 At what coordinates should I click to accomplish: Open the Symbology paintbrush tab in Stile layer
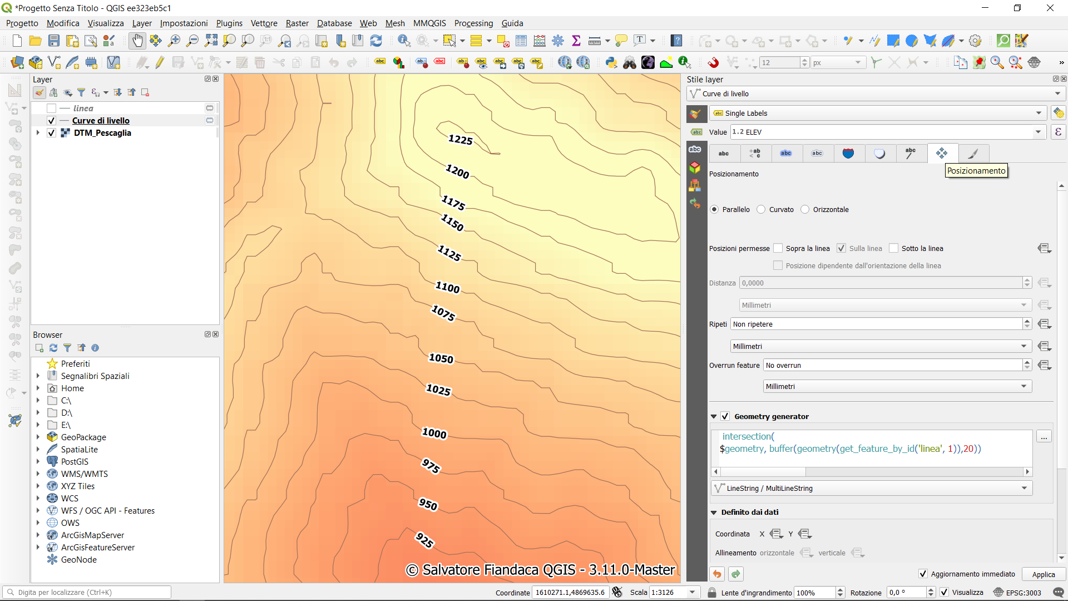(x=695, y=114)
